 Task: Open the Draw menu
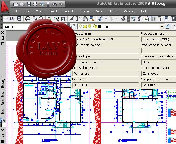tap(99, 11)
